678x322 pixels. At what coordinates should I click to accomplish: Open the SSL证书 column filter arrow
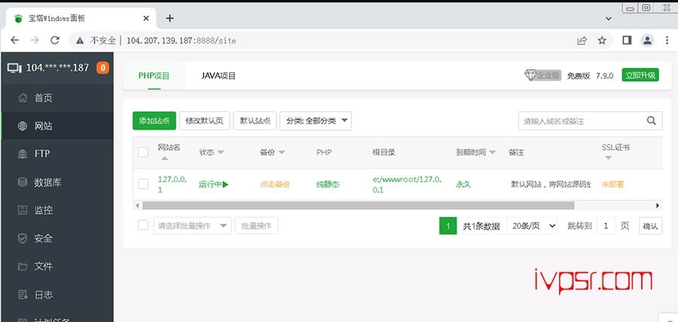(609, 158)
